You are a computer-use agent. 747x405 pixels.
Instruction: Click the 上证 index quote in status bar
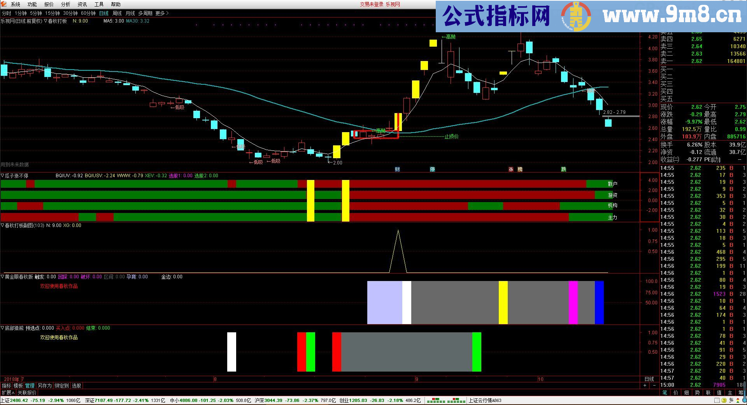(x=40, y=400)
